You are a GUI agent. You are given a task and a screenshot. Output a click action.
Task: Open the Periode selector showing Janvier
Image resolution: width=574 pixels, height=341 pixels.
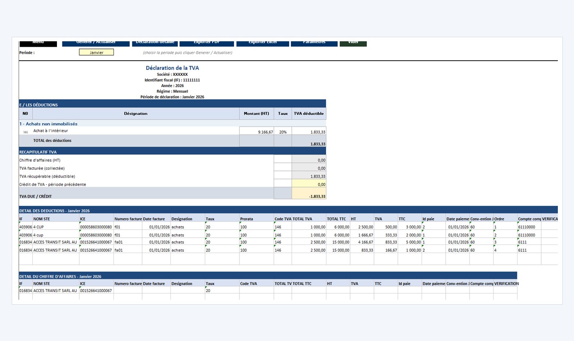[96, 52]
